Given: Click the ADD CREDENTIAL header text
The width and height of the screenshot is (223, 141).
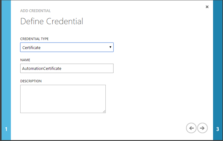Looking at the screenshot, I should point(35,11).
